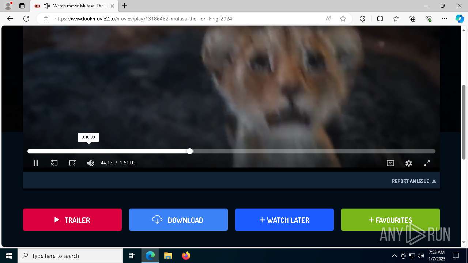This screenshot has height=263, width=468.
Task: Launch Firefox from the taskbar
Action: (186, 256)
